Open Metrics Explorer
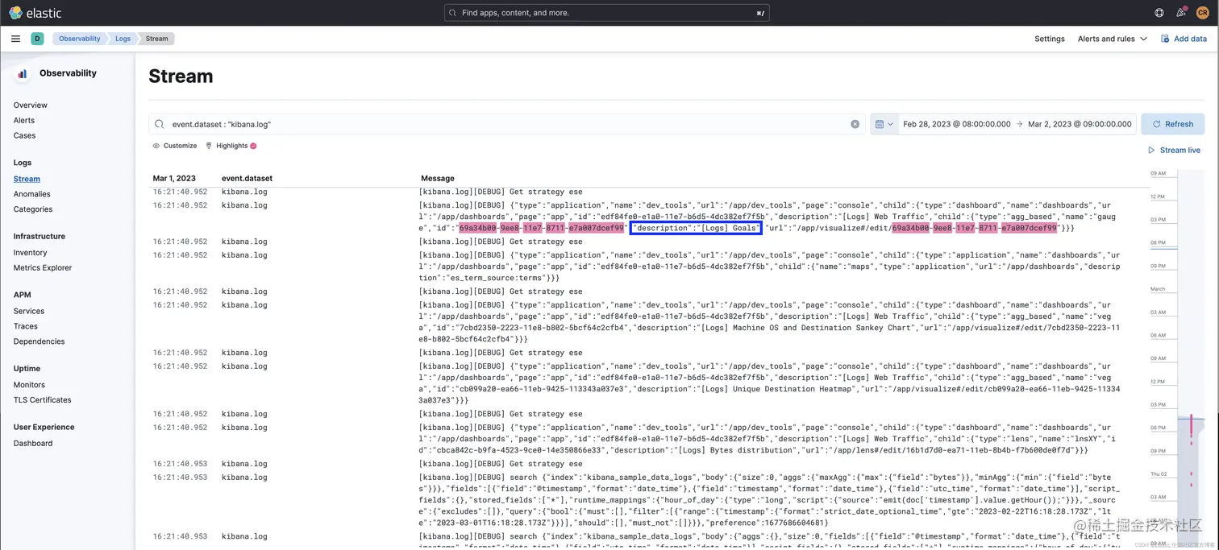The height and width of the screenshot is (550, 1219). (x=43, y=268)
